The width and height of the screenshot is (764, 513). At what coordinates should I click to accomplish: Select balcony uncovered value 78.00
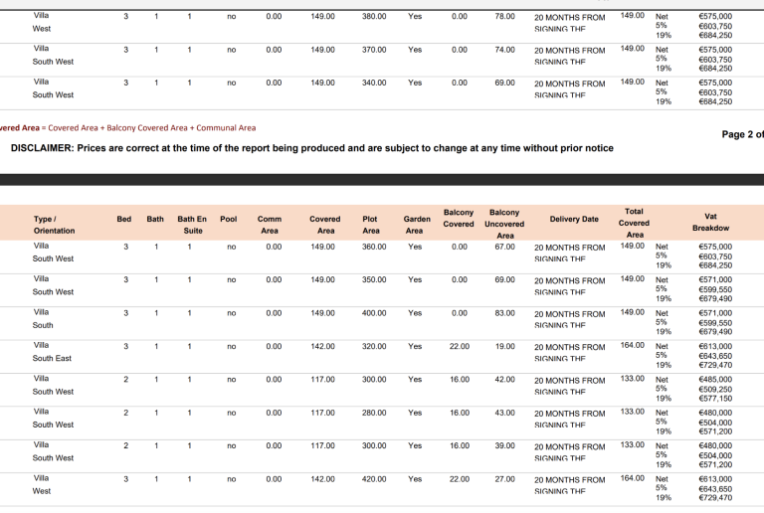(504, 16)
